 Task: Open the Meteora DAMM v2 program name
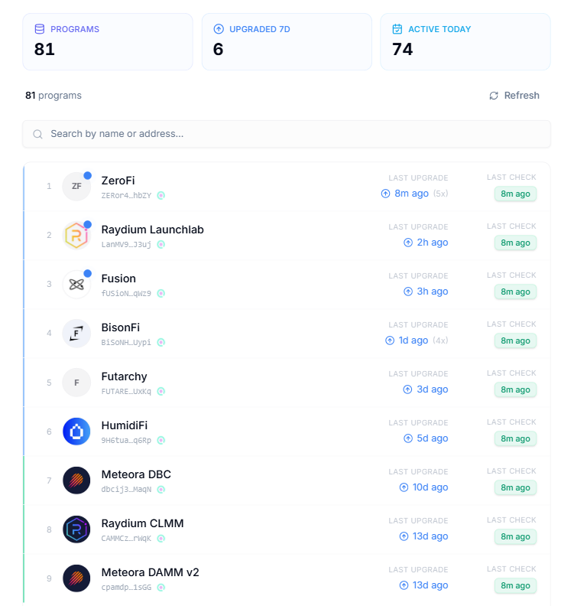tap(150, 572)
